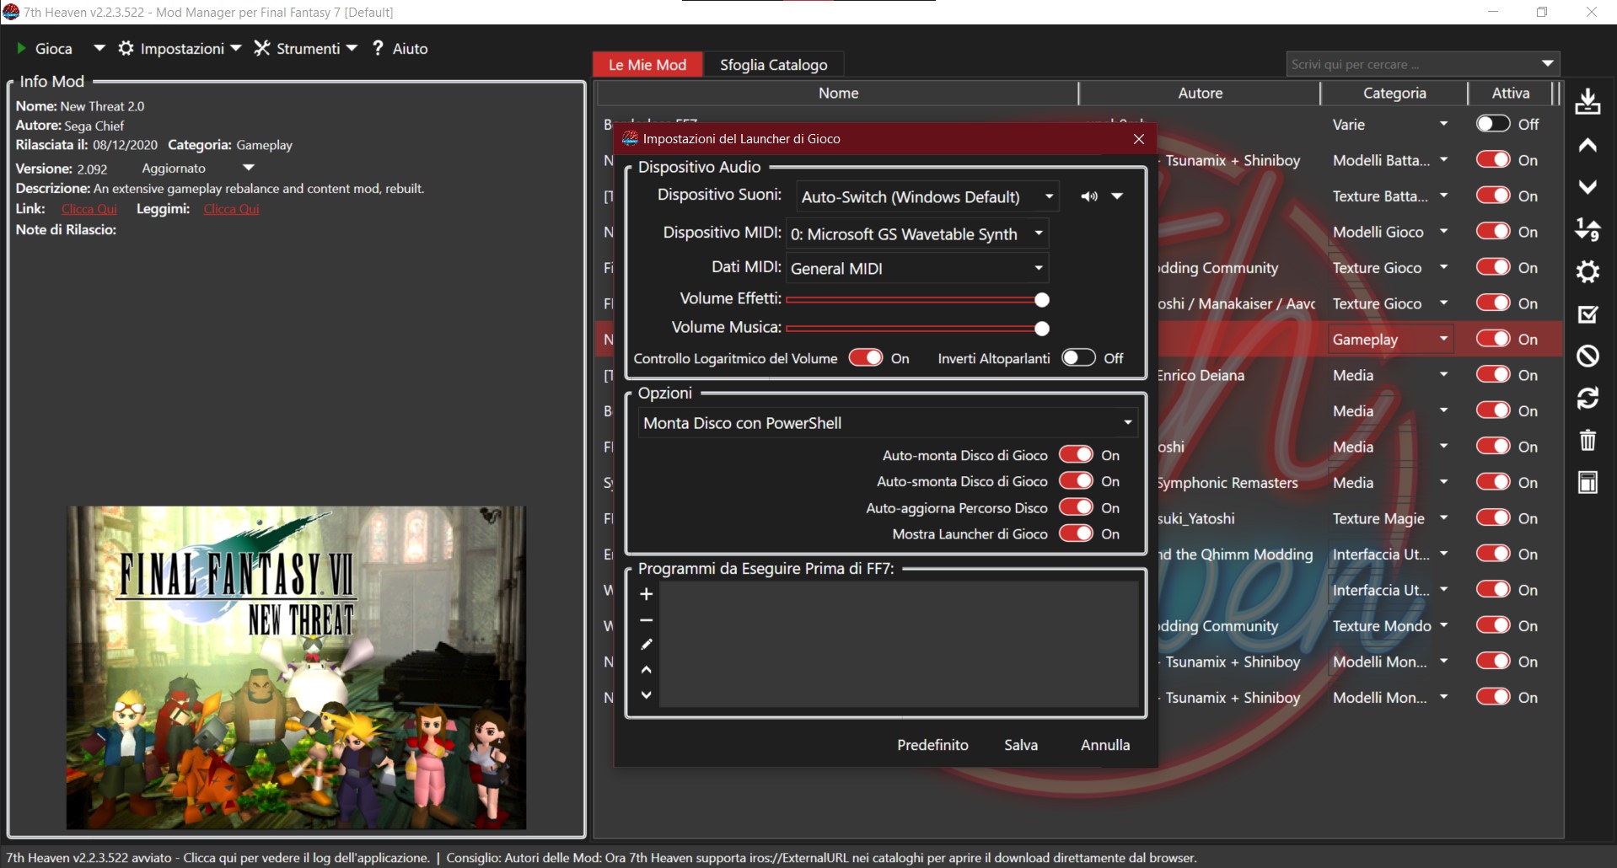The image size is (1617, 868).
Task: Open the Aiuto menu
Action: coord(400,48)
